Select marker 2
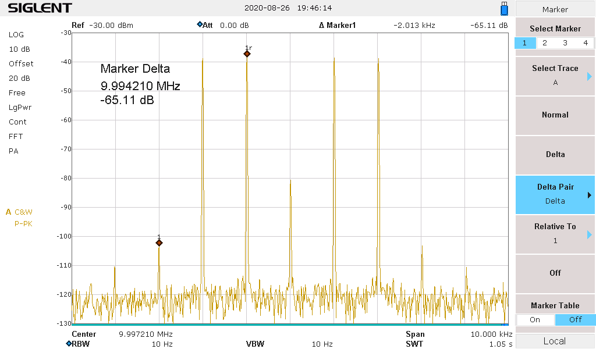Image resolution: width=596 pixels, height=349 pixels. pyautogui.click(x=544, y=43)
